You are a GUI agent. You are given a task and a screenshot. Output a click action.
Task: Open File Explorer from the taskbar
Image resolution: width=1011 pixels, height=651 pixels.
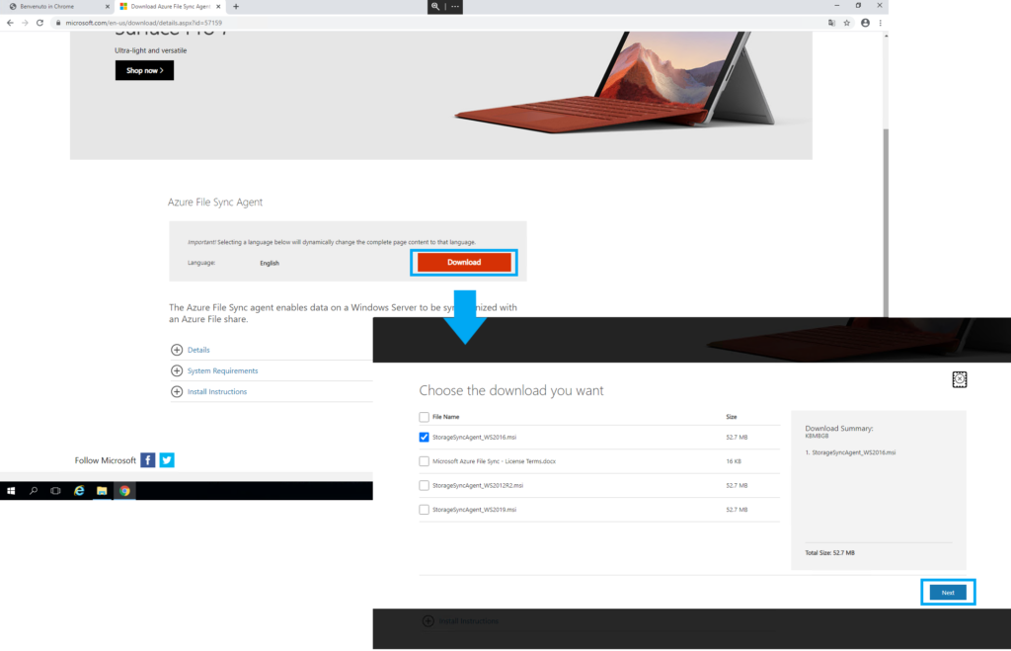point(102,491)
